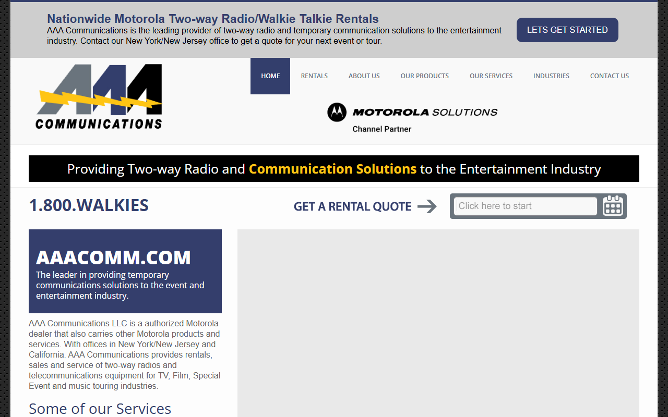Screen dimensions: 668x417
Task: Open the calendar icon beside quote field
Action: click(613, 206)
